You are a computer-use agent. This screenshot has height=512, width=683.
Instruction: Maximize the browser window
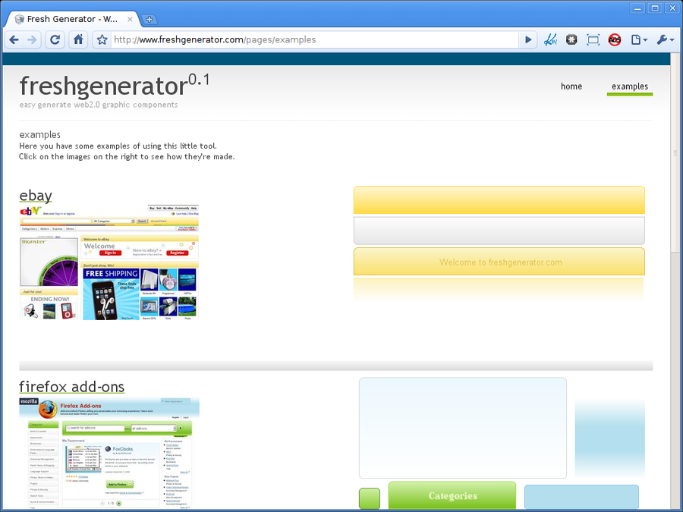[x=655, y=8]
